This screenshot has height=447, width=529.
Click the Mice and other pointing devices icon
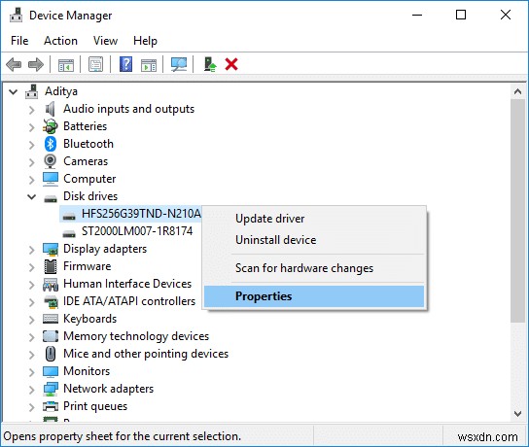click(x=51, y=354)
